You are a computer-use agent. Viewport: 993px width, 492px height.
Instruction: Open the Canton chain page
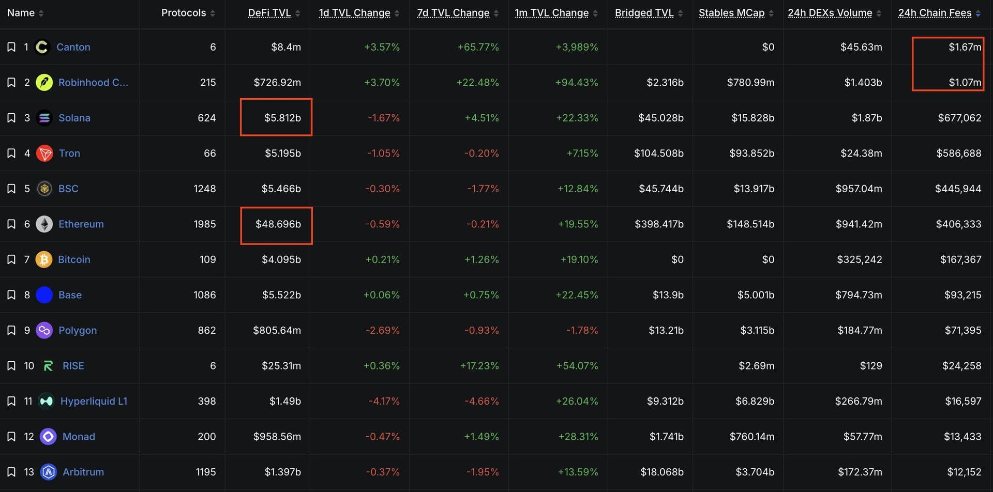[x=73, y=47]
